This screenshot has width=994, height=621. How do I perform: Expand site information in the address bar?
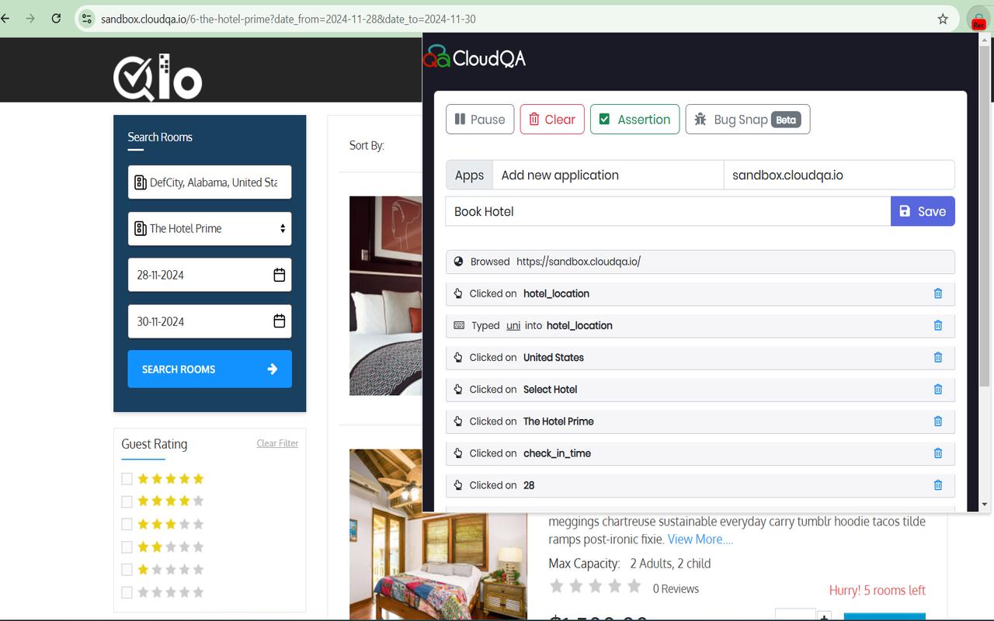tap(86, 19)
